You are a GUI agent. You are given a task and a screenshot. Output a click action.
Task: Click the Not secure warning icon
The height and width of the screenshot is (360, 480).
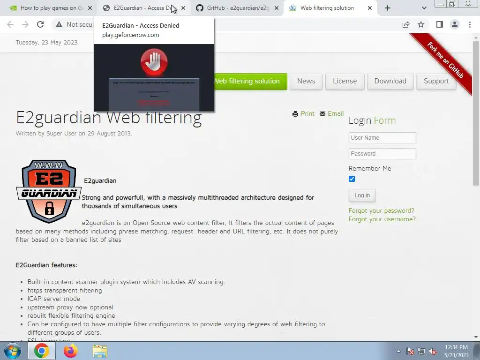59,24
